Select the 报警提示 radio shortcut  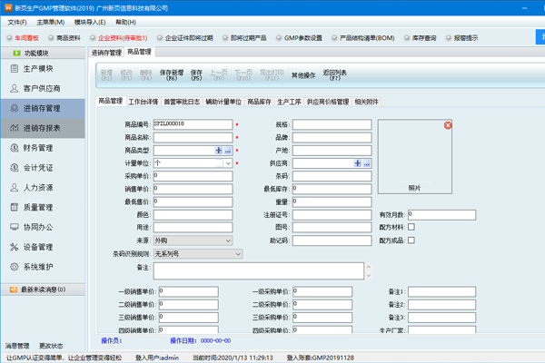coord(449,38)
